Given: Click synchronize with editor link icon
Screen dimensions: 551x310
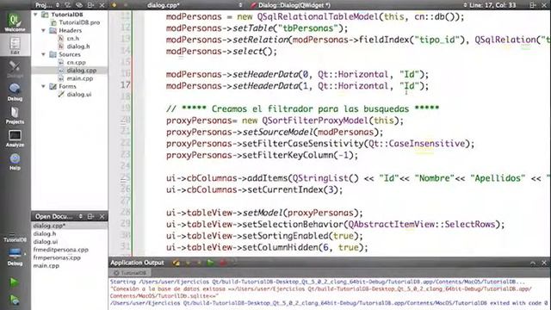Looking at the screenshot, I should pyautogui.click(x=79, y=5).
